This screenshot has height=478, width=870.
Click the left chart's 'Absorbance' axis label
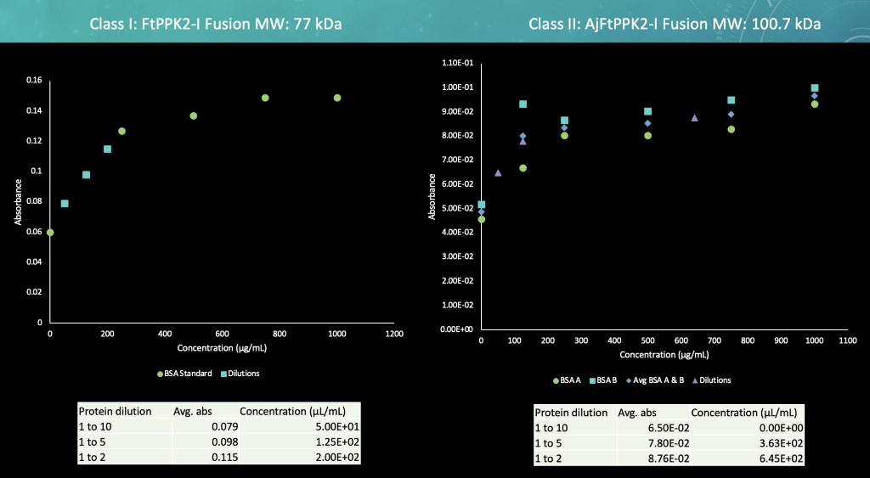pyautogui.click(x=19, y=202)
